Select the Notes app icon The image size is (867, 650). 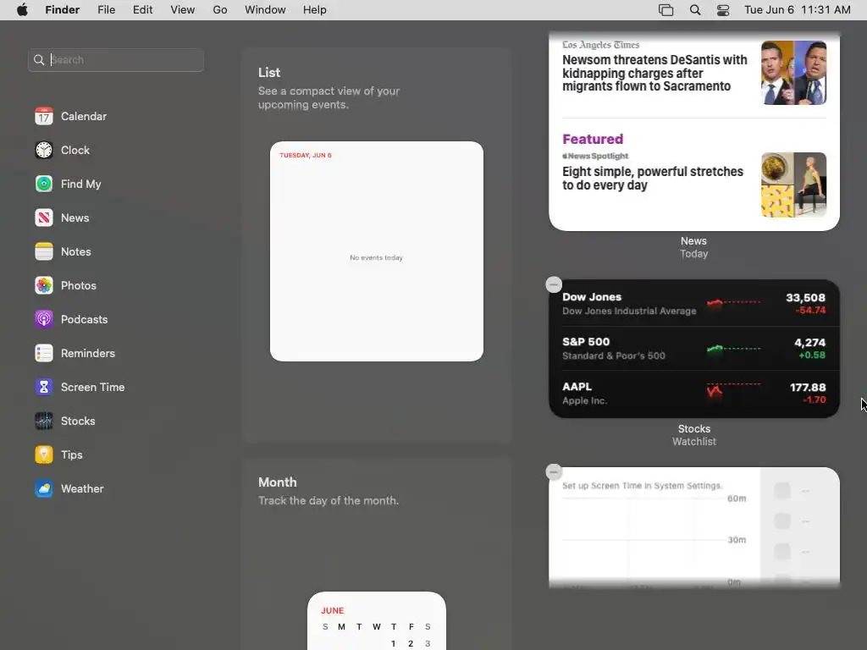(44, 251)
